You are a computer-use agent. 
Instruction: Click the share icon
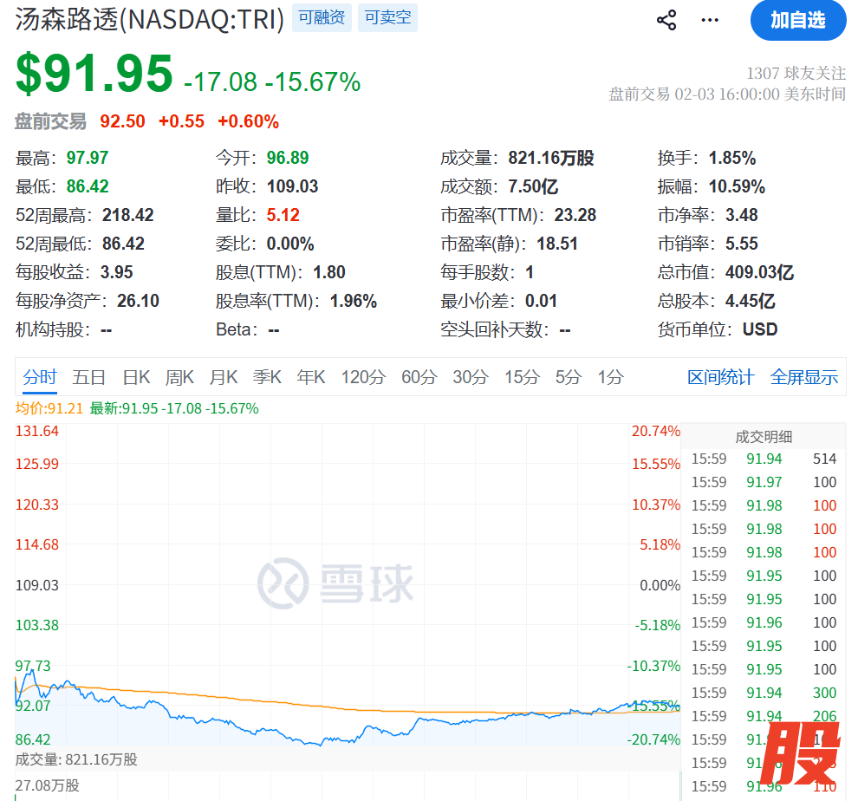[x=666, y=20]
